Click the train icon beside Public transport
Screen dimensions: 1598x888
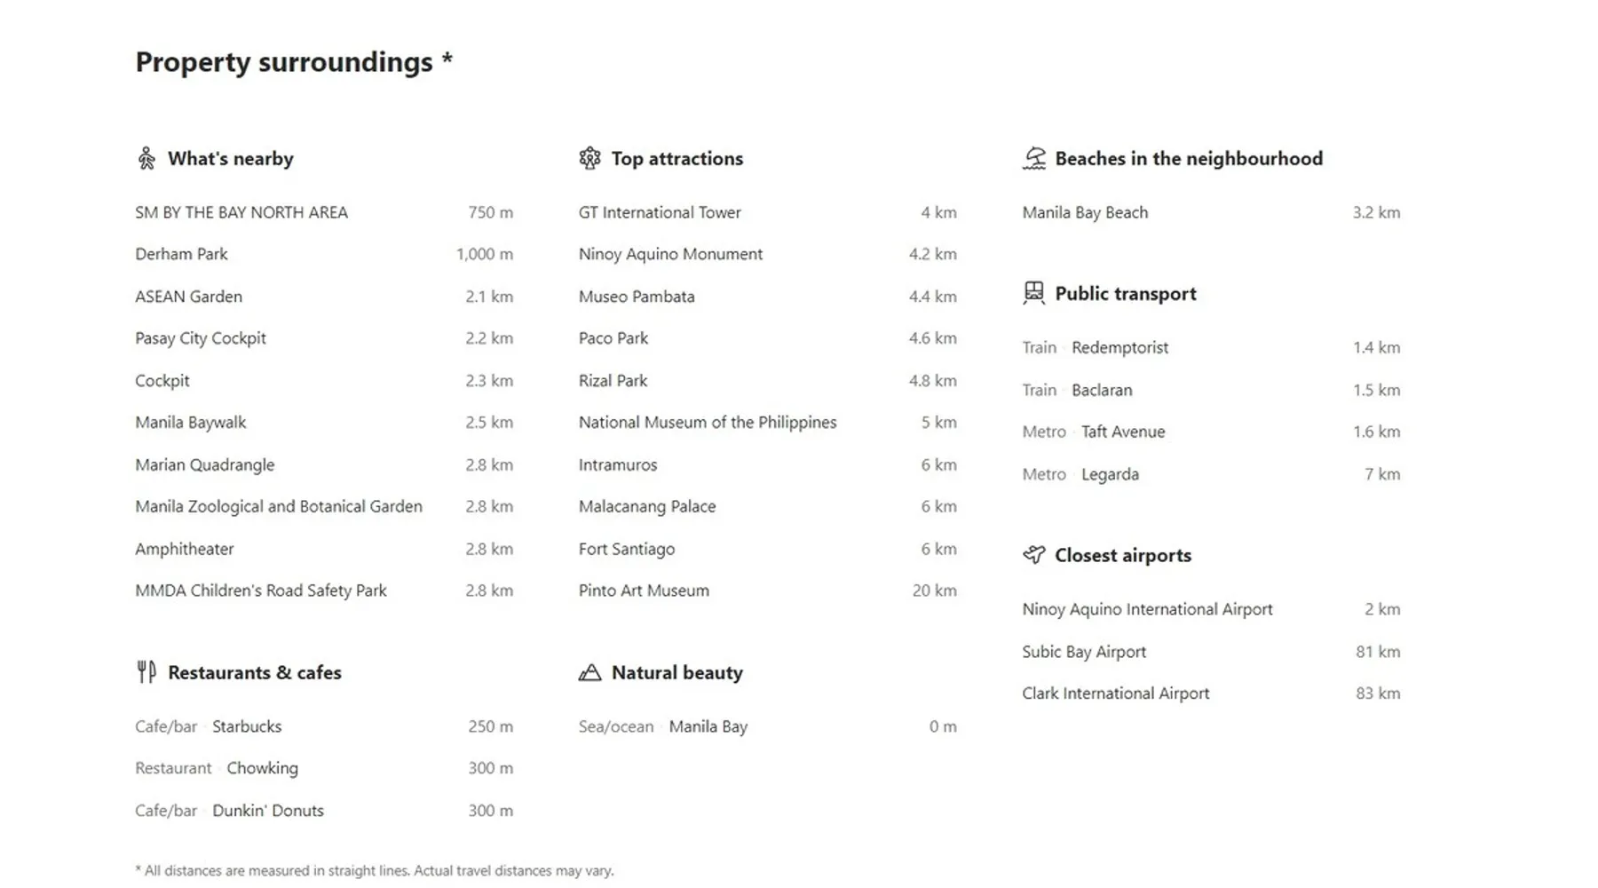tap(1033, 293)
